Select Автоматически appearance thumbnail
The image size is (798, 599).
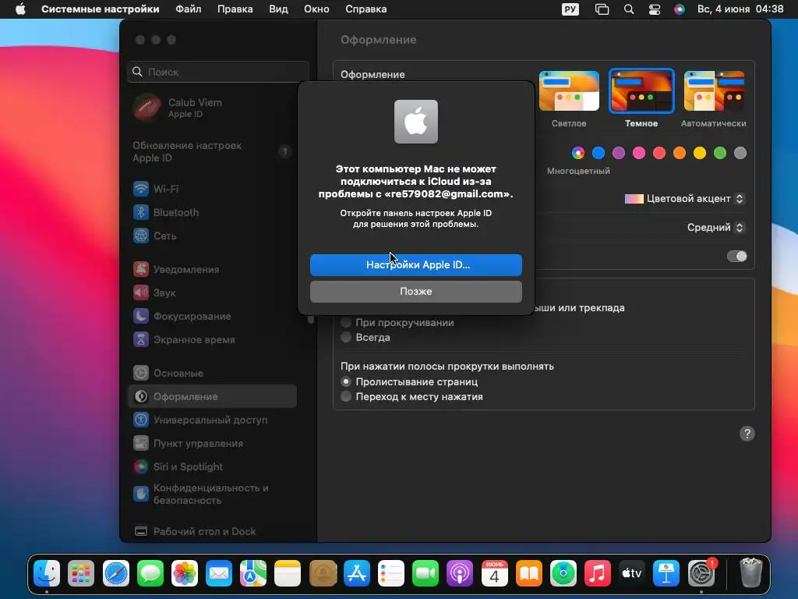click(x=714, y=90)
